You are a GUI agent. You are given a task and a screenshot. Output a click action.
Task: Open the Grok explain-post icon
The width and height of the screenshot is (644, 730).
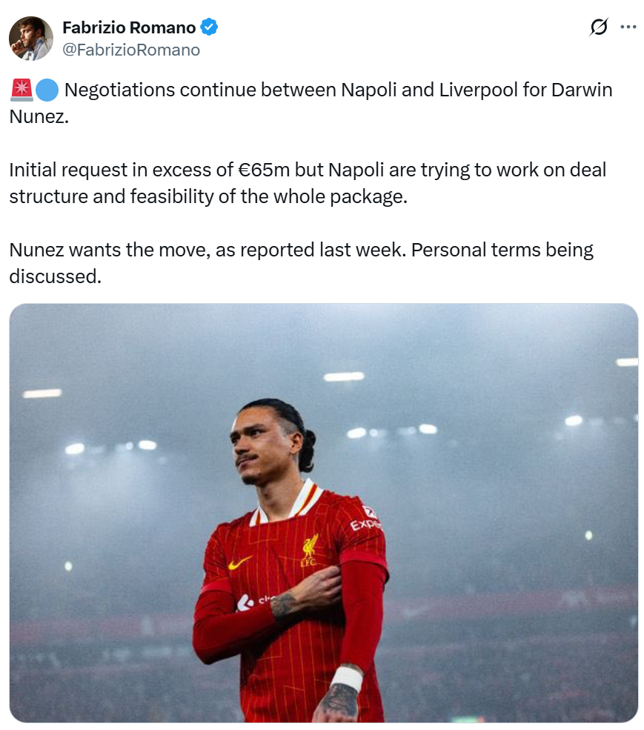click(598, 27)
